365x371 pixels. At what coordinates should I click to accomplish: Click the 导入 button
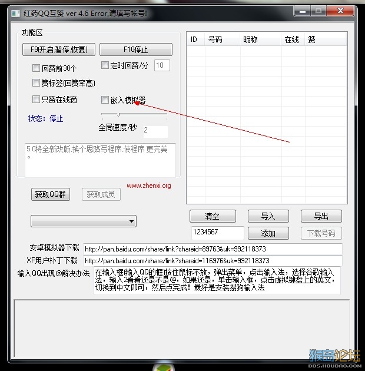click(x=268, y=216)
